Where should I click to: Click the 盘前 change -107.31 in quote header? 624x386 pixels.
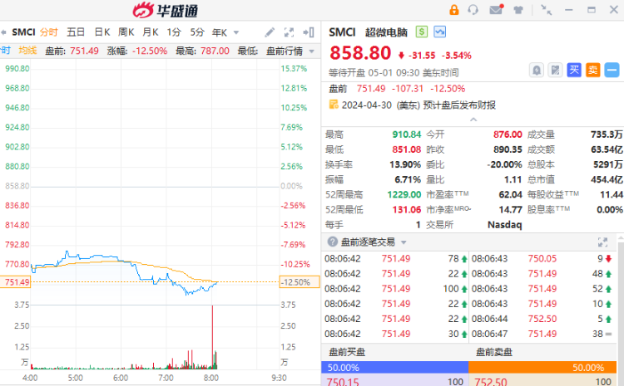pos(408,89)
